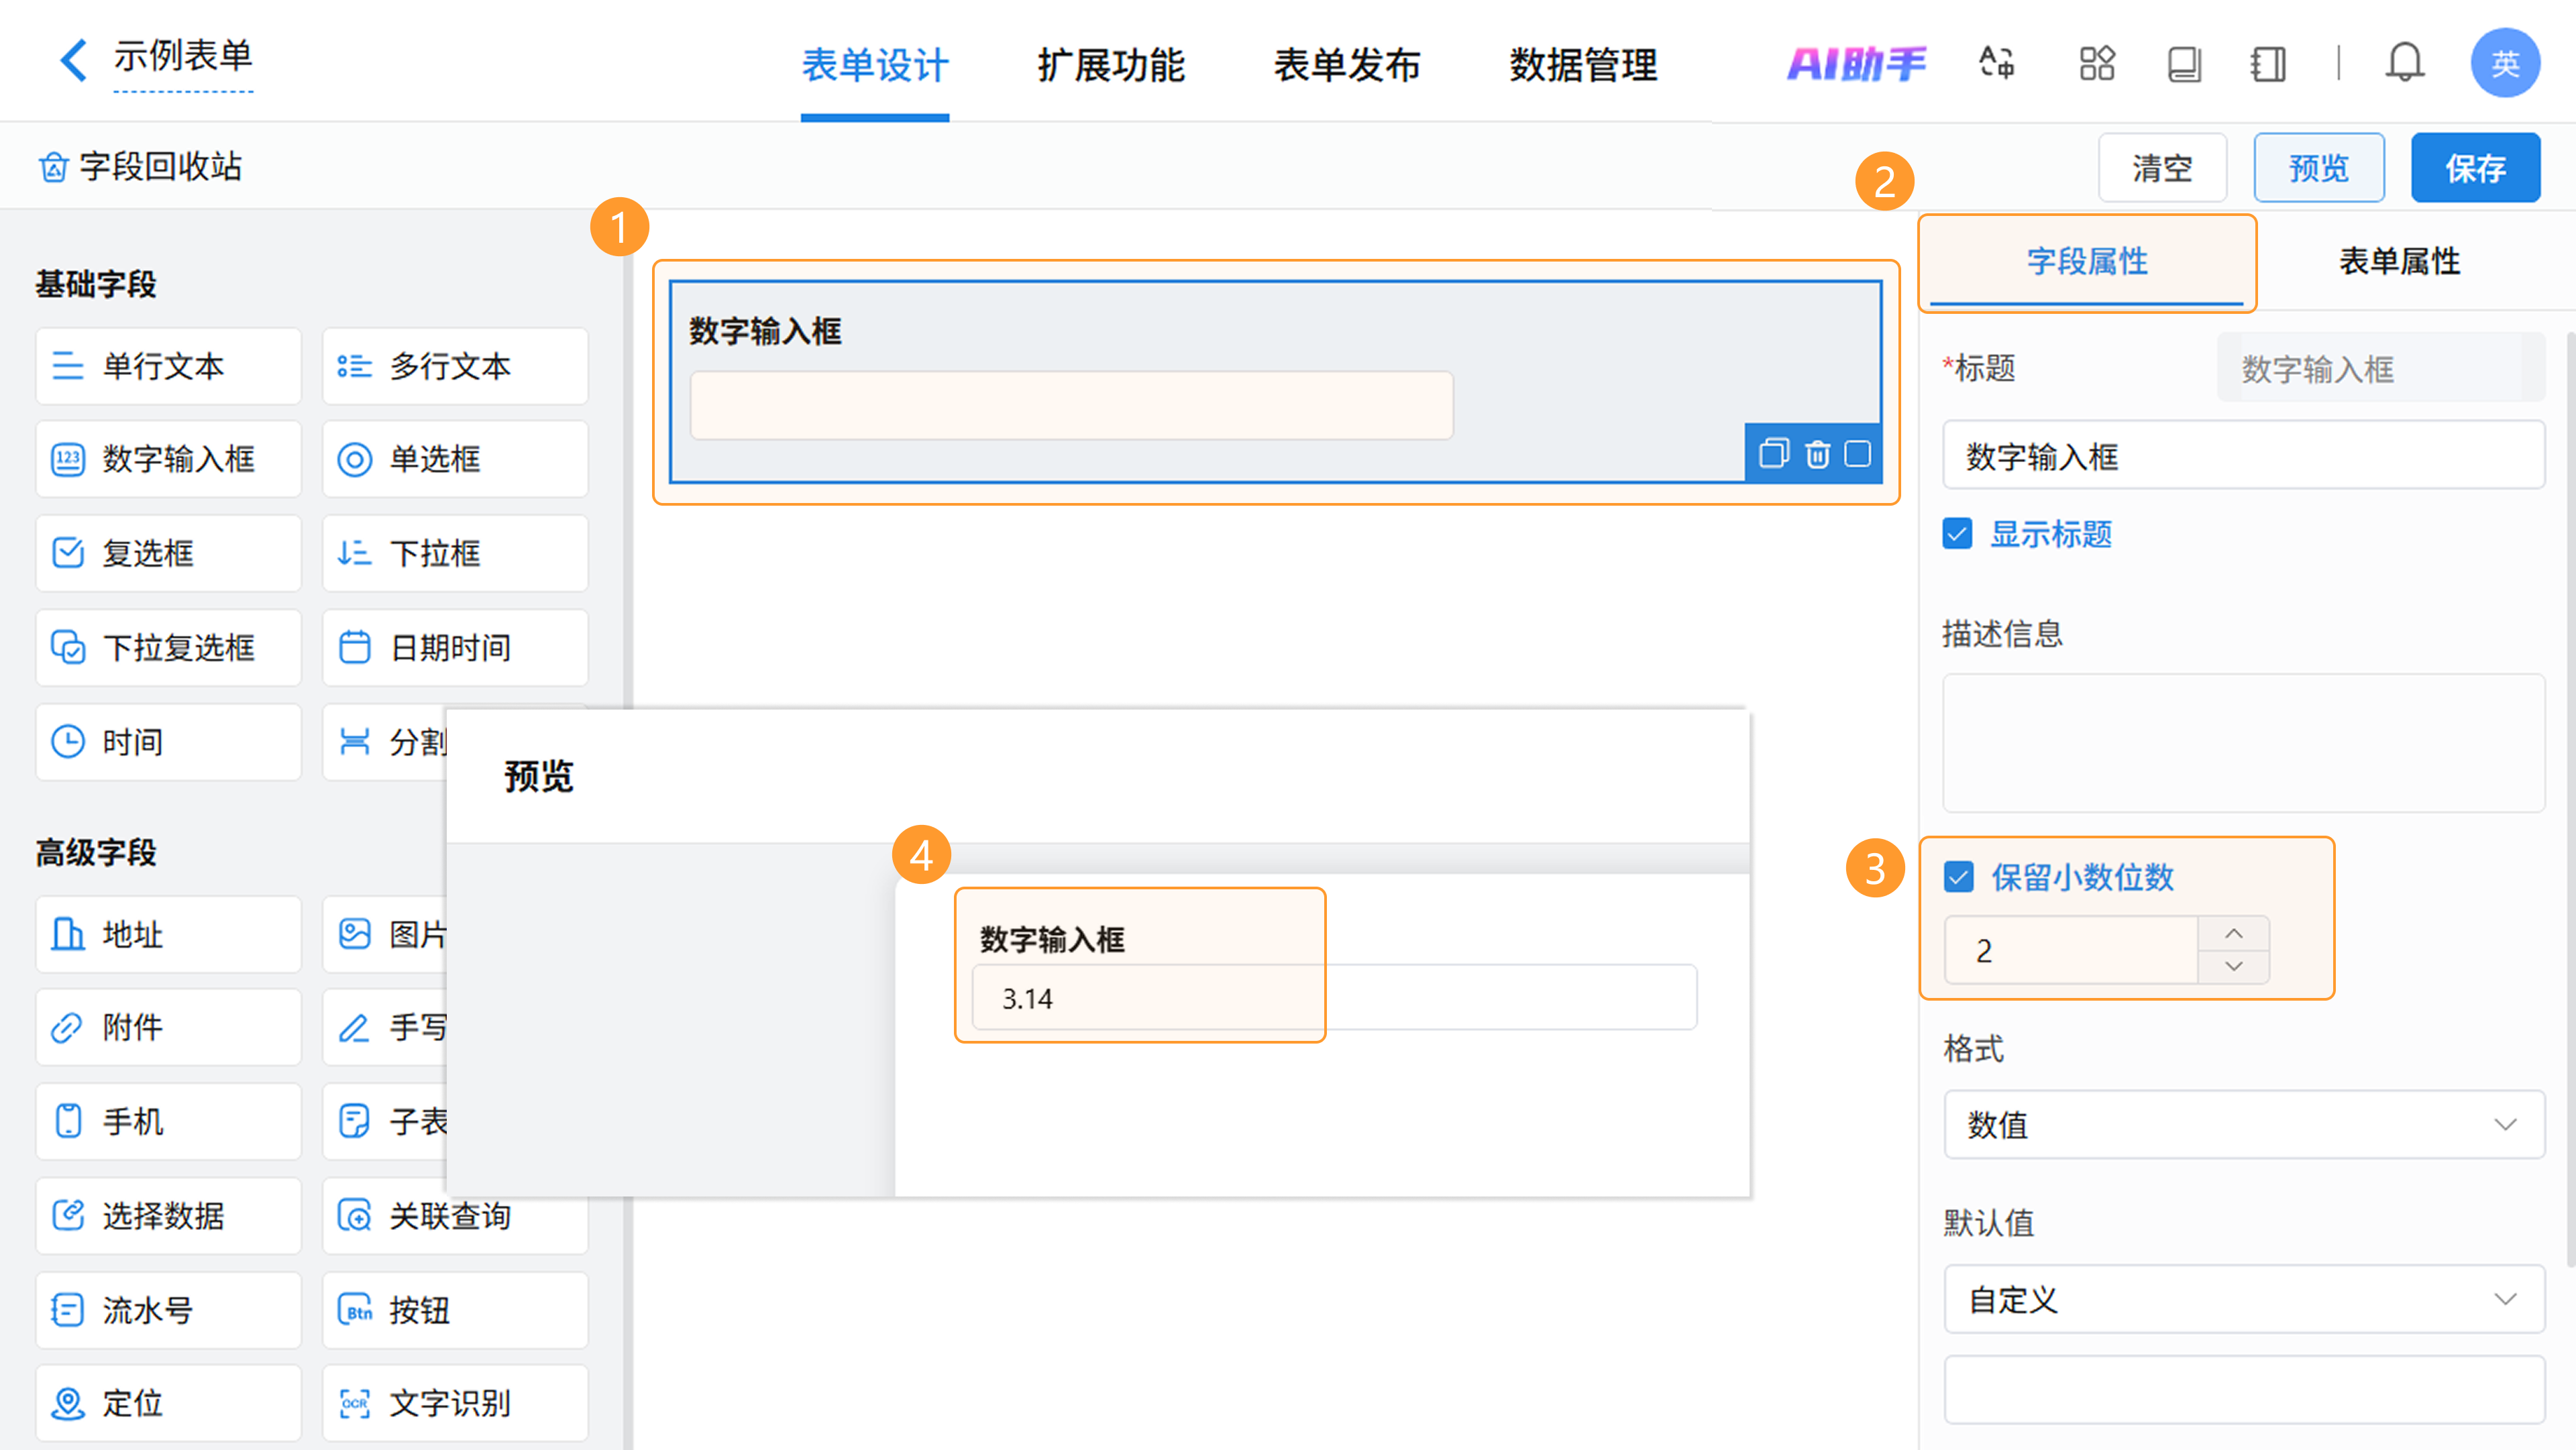Click the user avatar 英
Image resolution: width=2576 pixels, height=1450 pixels.
pos(2504,64)
